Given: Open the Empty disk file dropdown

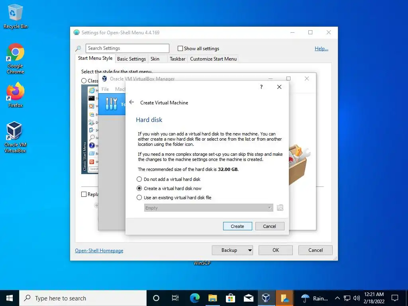Looking at the screenshot, I should coord(209,208).
